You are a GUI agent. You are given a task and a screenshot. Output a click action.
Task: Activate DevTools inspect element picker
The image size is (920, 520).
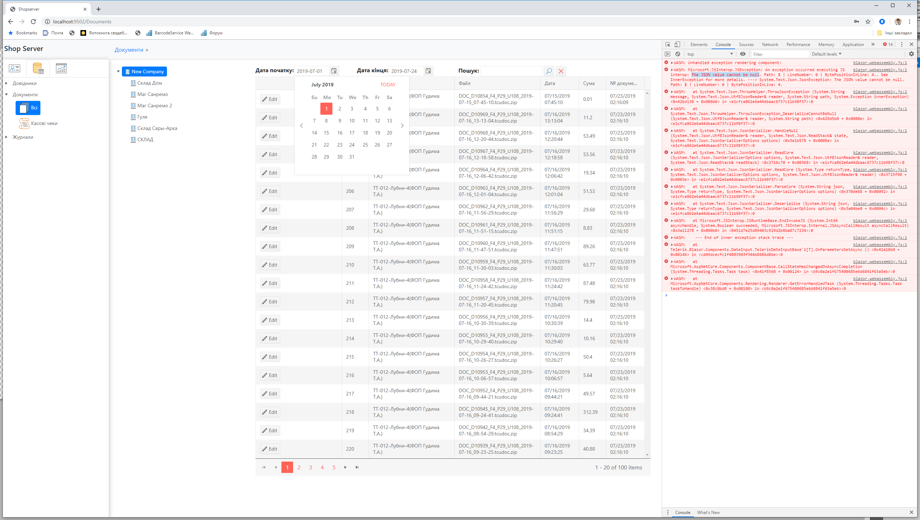(x=668, y=44)
